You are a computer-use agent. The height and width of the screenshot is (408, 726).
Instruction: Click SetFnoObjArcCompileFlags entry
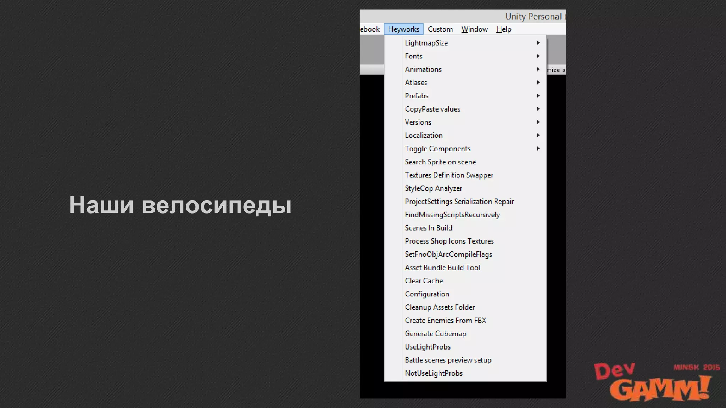pyautogui.click(x=465, y=254)
